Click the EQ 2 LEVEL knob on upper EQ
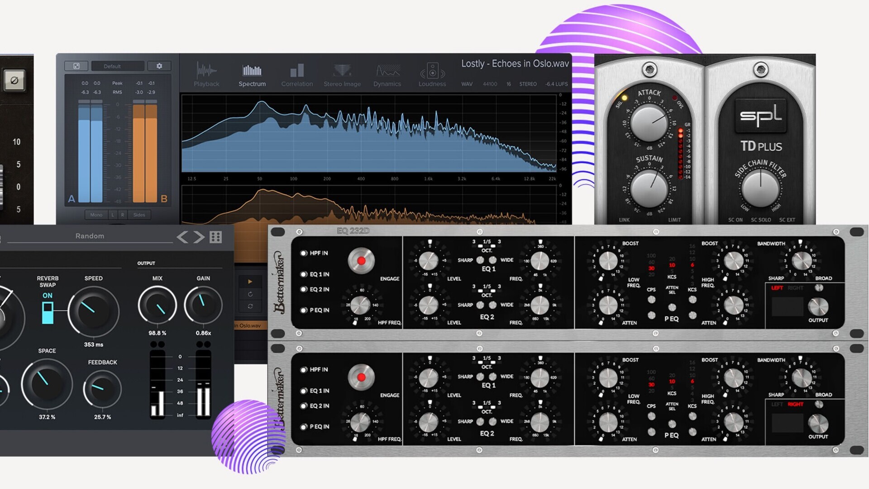 (429, 305)
